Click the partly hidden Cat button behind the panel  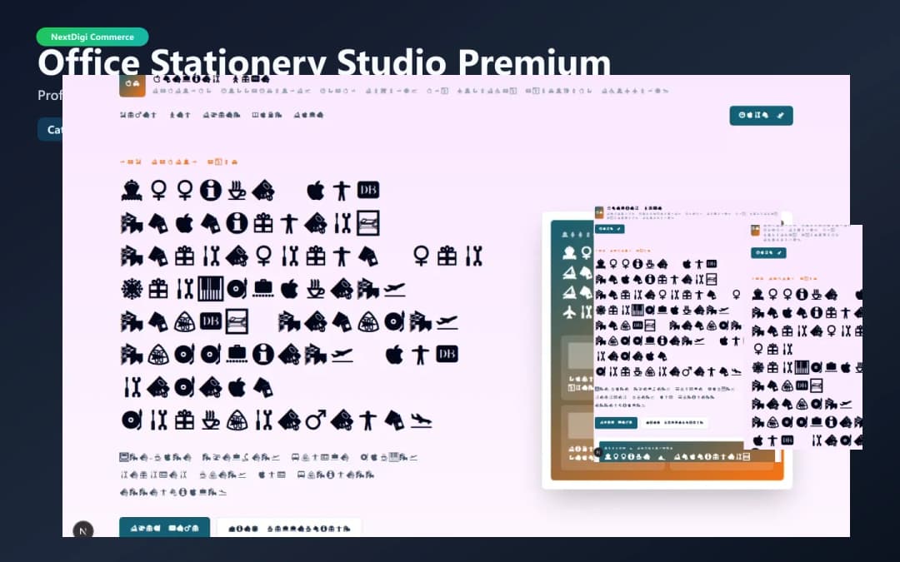pos(51,130)
